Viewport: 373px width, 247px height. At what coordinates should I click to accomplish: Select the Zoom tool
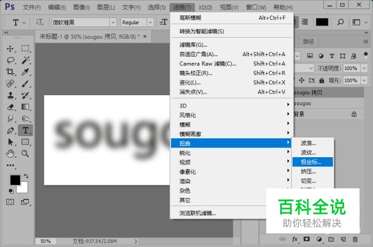tap(25, 154)
